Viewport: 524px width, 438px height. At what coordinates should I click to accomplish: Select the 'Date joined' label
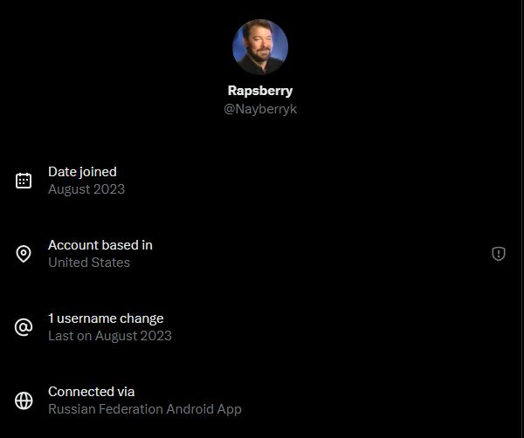[82, 172]
